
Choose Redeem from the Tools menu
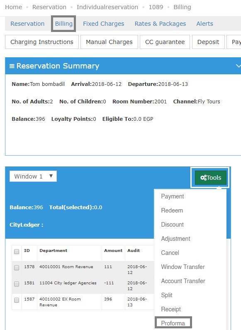point(172,210)
